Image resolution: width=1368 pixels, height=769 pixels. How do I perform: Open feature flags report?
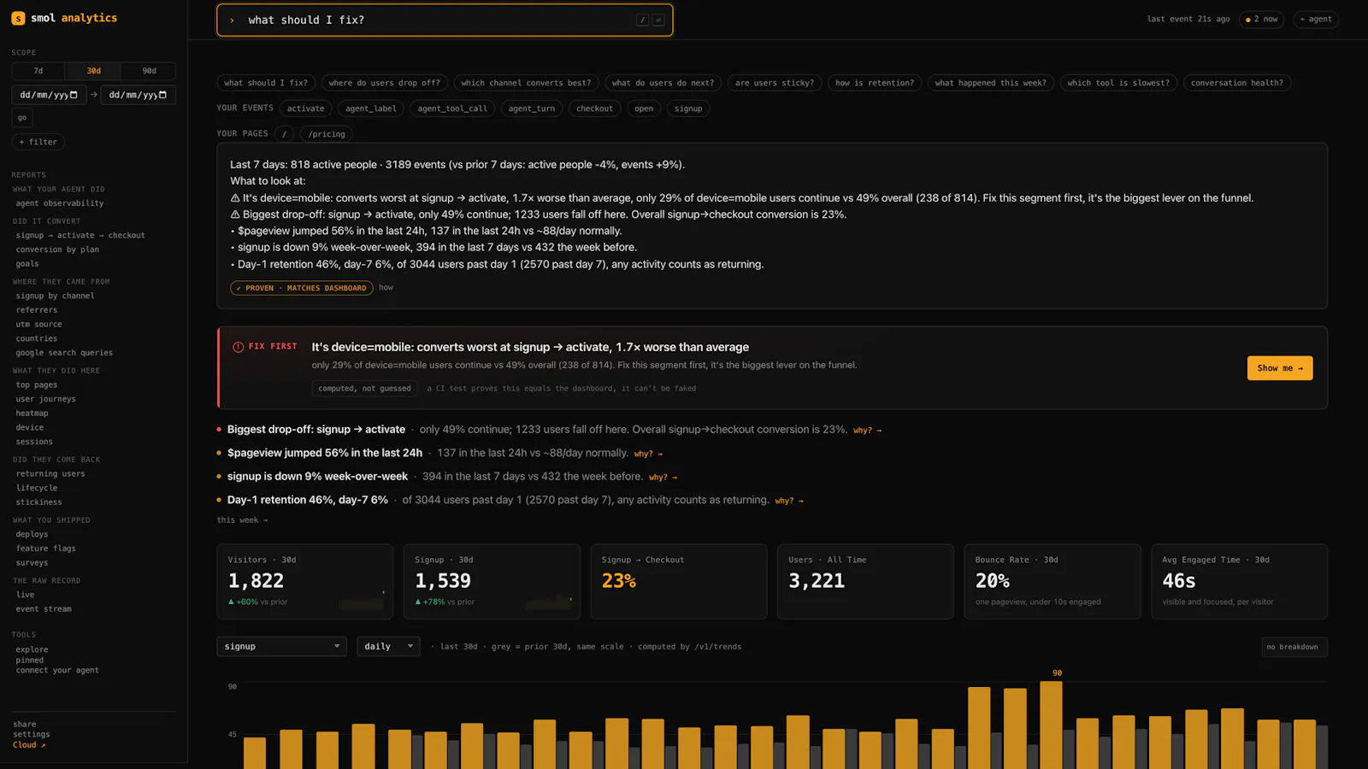click(x=46, y=549)
